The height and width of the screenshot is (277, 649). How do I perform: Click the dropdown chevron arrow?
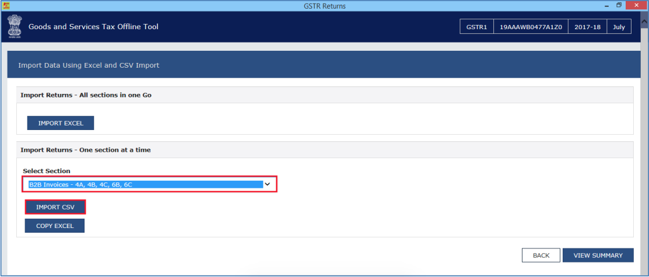click(x=268, y=184)
